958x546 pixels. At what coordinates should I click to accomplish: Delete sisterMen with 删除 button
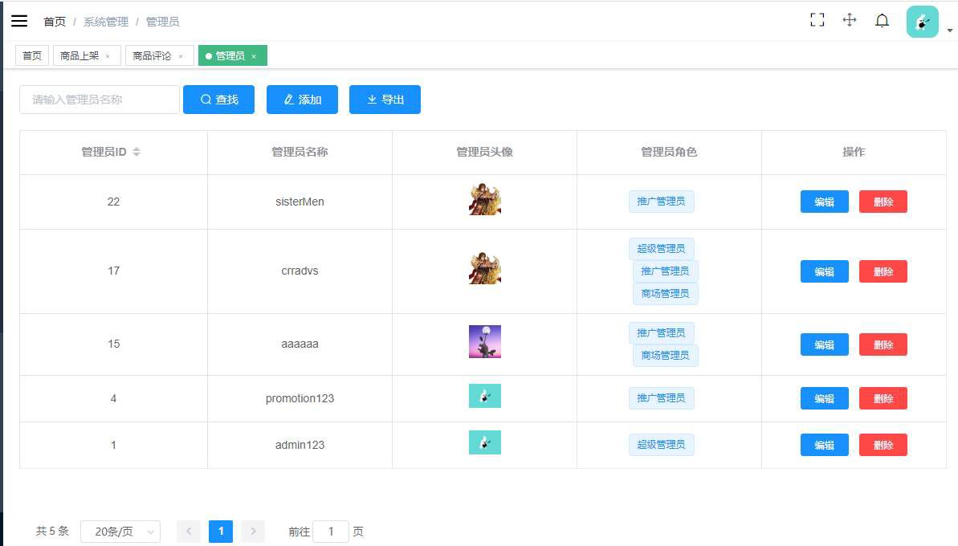click(x=883, y=202)
